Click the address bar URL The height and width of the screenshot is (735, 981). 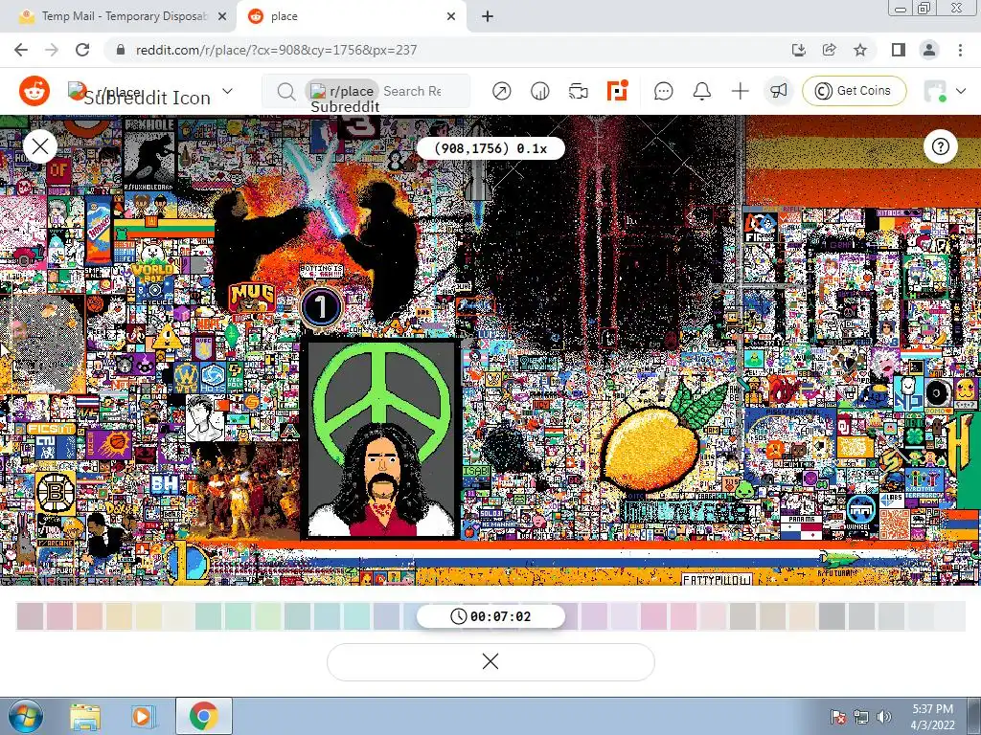(x=276, y=50)
